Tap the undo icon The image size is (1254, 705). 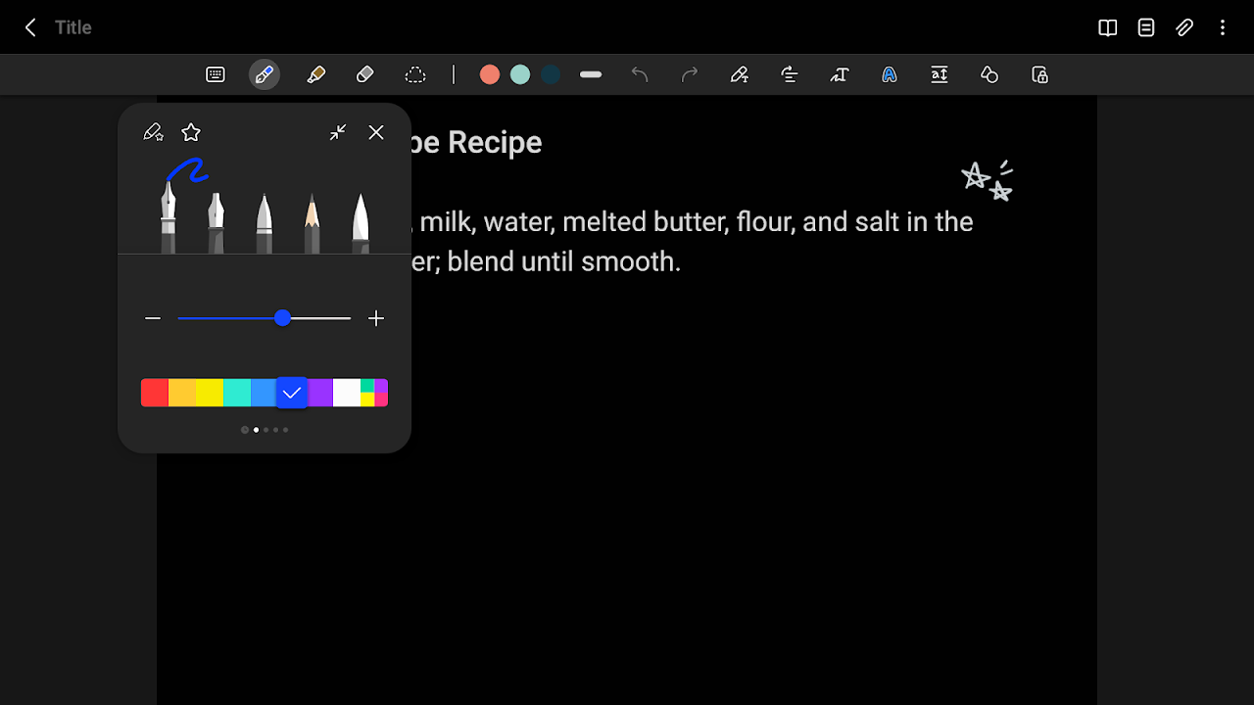pyautogui.click(x=640, y=73)
